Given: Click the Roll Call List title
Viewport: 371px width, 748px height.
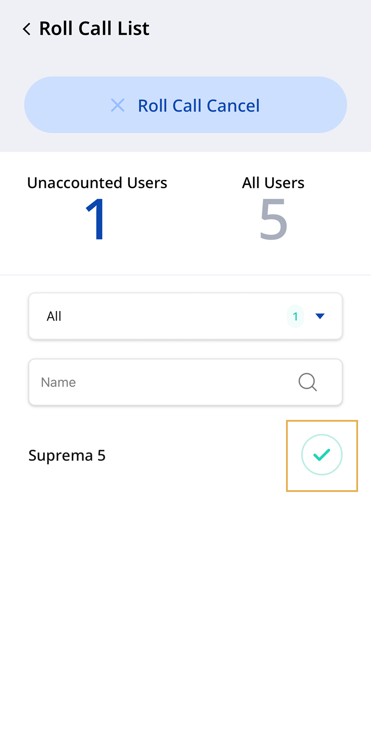Looking at the screenshot, I should click(94, 28).
